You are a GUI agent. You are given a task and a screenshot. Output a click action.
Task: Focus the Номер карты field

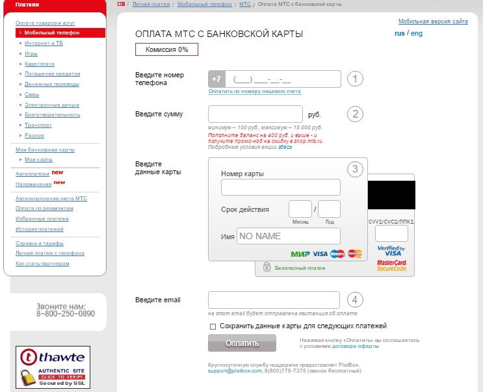point(281,187)
